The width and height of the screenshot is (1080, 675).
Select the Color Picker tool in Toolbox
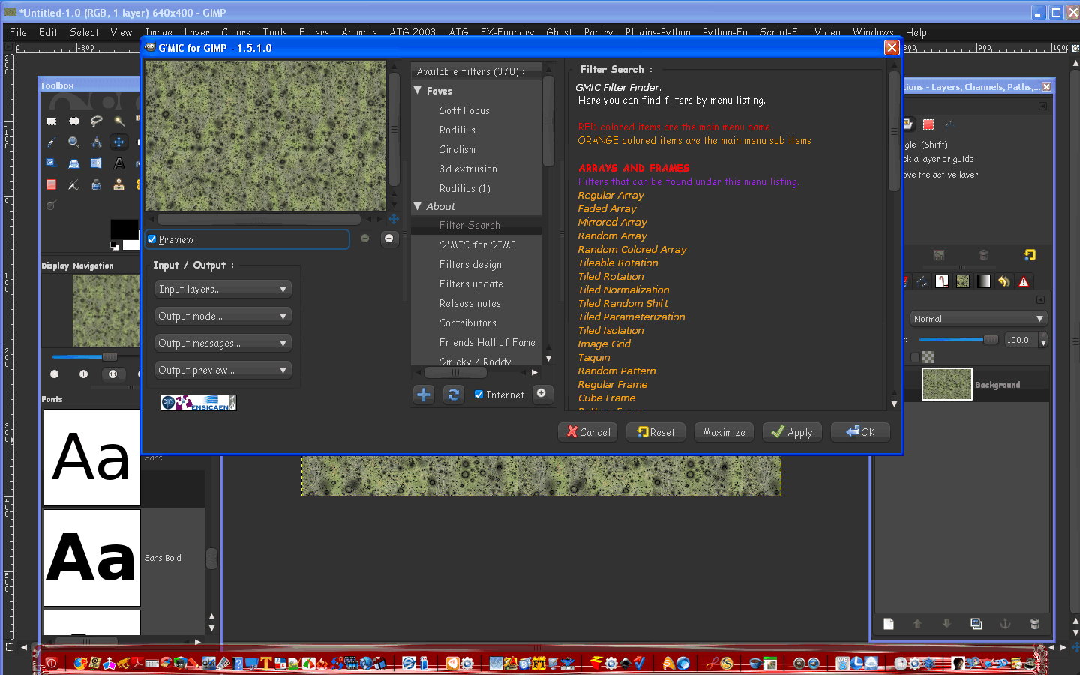[51, 142]
